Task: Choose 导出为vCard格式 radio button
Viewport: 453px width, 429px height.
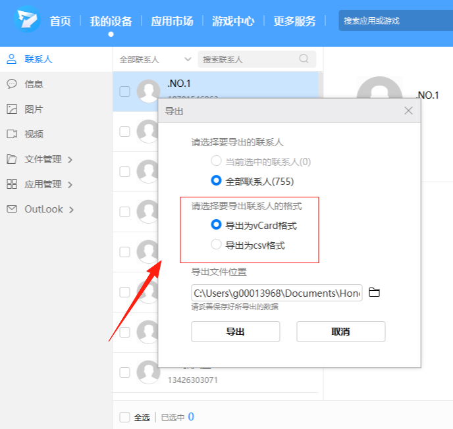Action: coord(216,224)
